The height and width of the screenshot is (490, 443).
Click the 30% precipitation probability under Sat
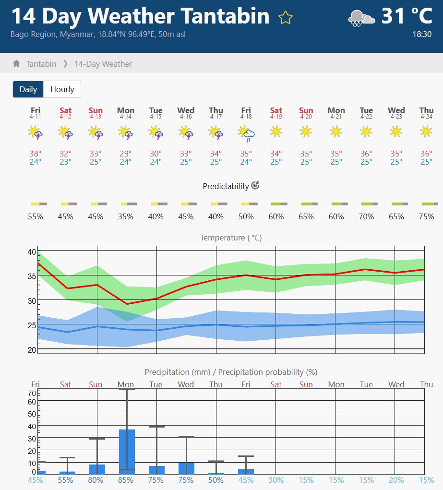[276, 480]
